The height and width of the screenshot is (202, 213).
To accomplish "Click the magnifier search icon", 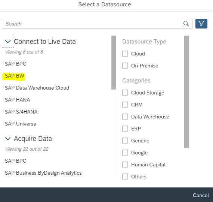I will point(186,24).
